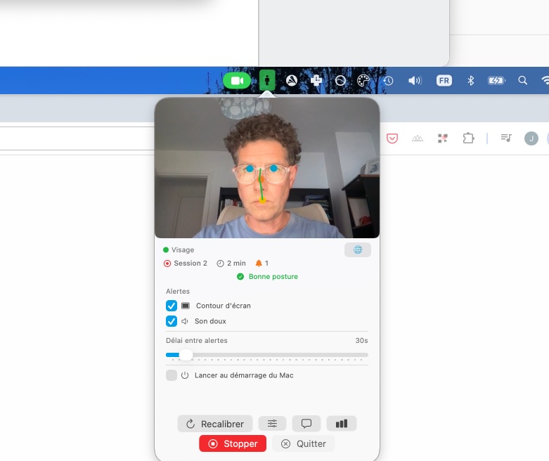Click the Recalibrer button

(x=215, y=424)
